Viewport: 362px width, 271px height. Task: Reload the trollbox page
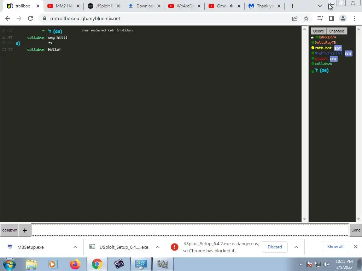[x=30, y=18]
